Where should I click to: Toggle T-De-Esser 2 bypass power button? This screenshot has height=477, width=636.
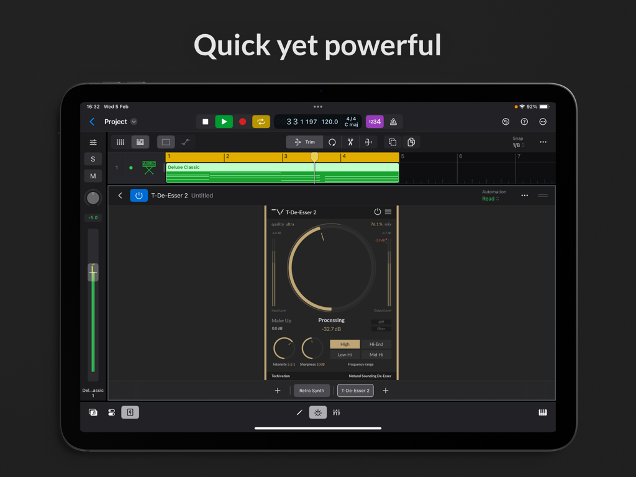point(139,195)
